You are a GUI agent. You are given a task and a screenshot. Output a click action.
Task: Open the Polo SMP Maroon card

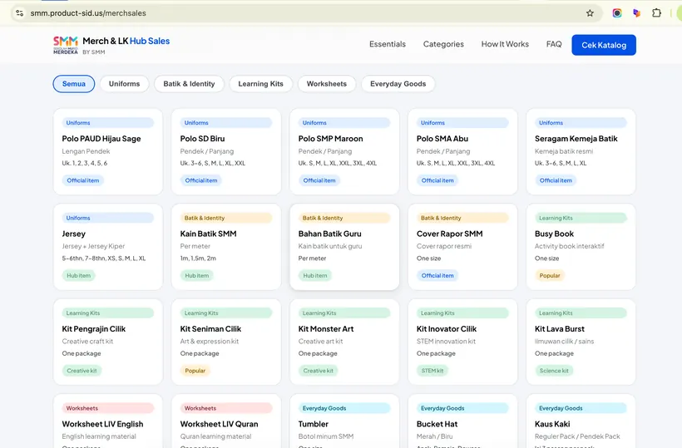coord(344,151)
